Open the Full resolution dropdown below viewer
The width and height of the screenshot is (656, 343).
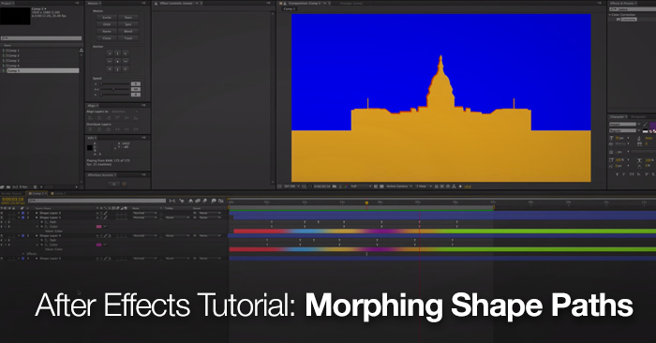361,186
